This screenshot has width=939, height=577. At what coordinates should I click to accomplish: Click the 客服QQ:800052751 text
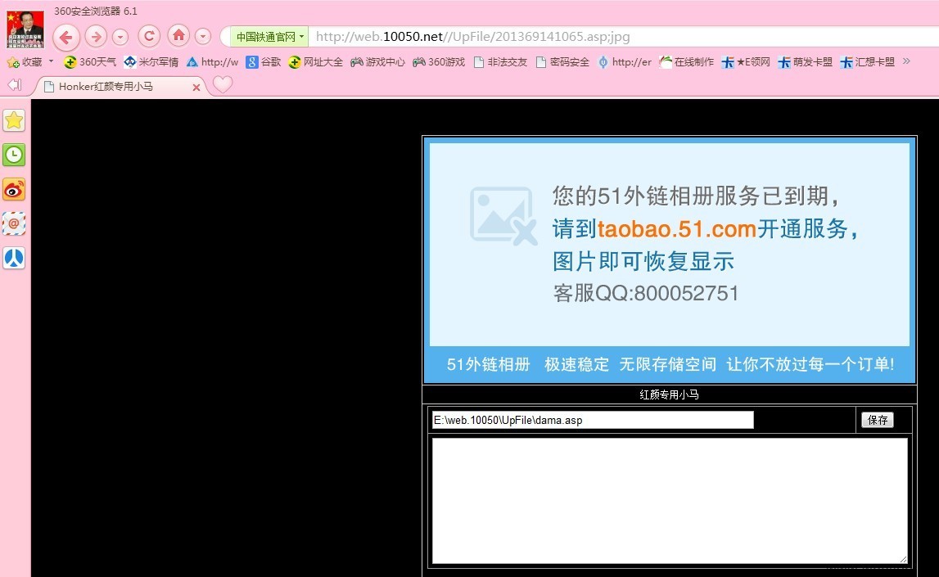point(646,293)
